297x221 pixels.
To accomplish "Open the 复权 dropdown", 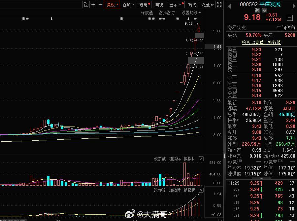I will point(112,5).
